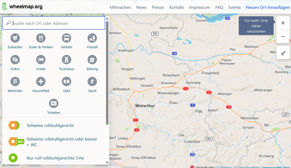Click the Winterthur label on map
This screenshot has width=291, height=168.
(x=145, y=106)
